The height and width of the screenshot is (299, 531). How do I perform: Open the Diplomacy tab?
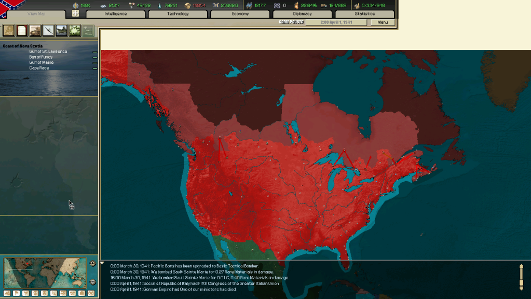[x=303, y=14]
